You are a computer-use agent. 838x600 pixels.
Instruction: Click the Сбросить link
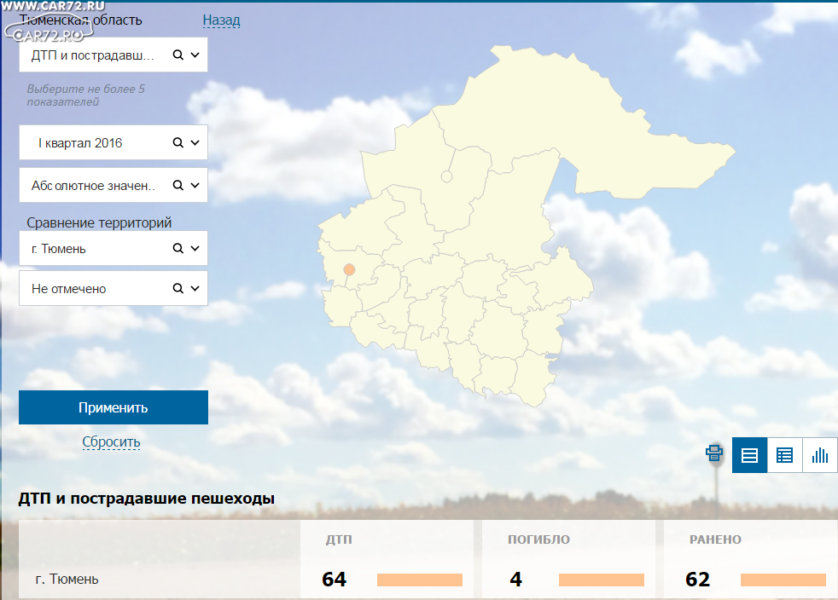(x=111, y=441)
